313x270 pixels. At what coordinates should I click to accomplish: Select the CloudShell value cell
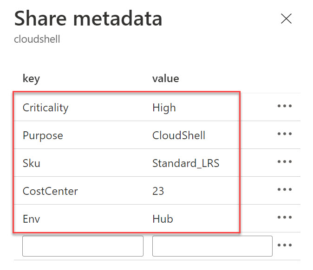(x=179, y=135)
